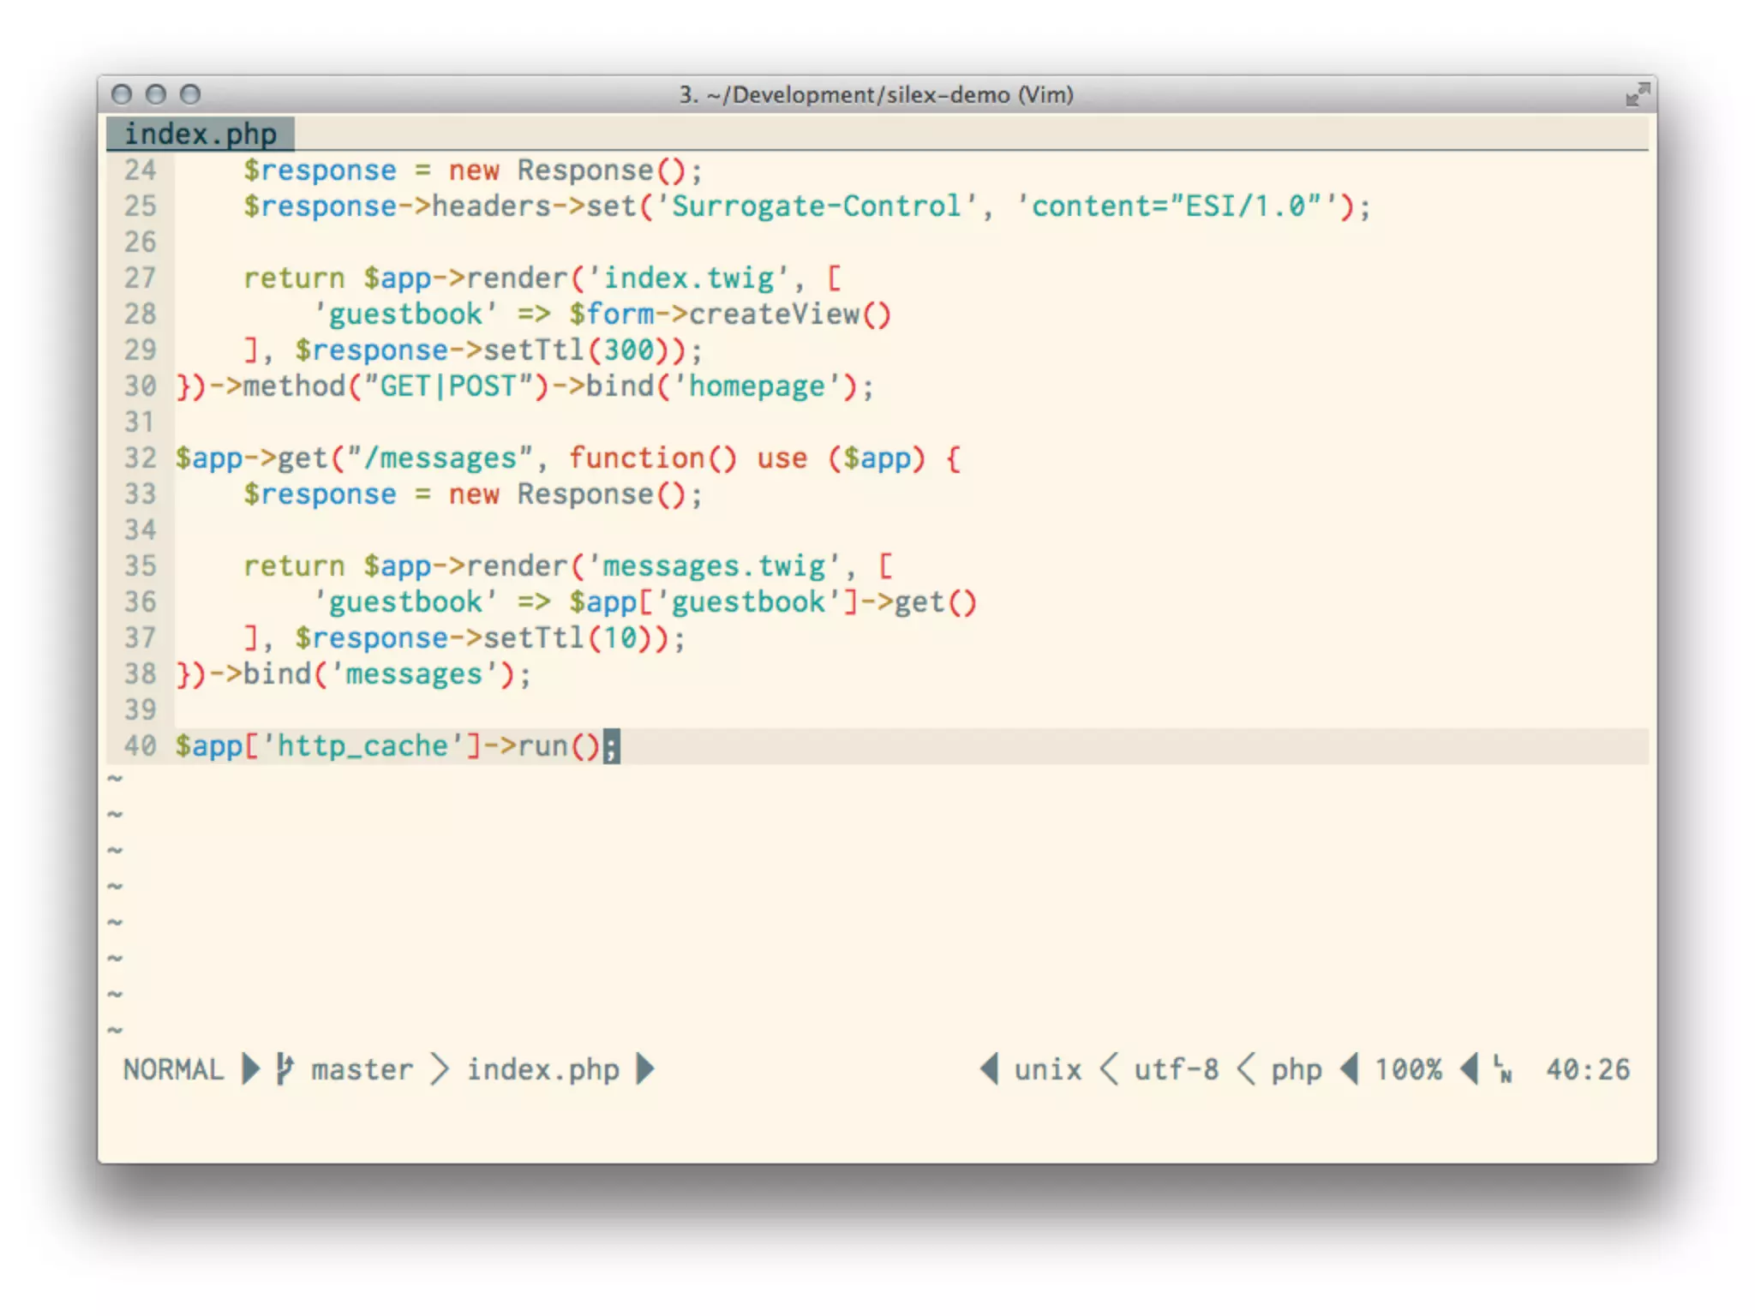Click the filled arrow after NORMAL mode
The height and width of the screenshot is (1316, 1755).
250,1069
